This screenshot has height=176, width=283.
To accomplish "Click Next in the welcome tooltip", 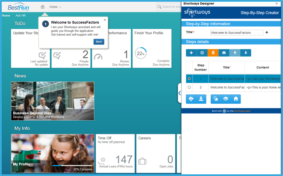I will click(99, 42).
